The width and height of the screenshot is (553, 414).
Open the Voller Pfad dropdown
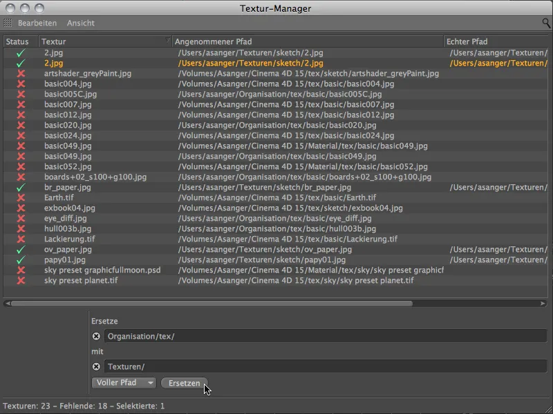[x=124, y=383]
